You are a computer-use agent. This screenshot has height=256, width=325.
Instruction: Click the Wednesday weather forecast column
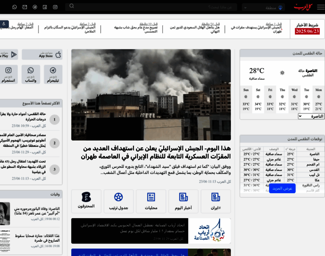(294, 99)
